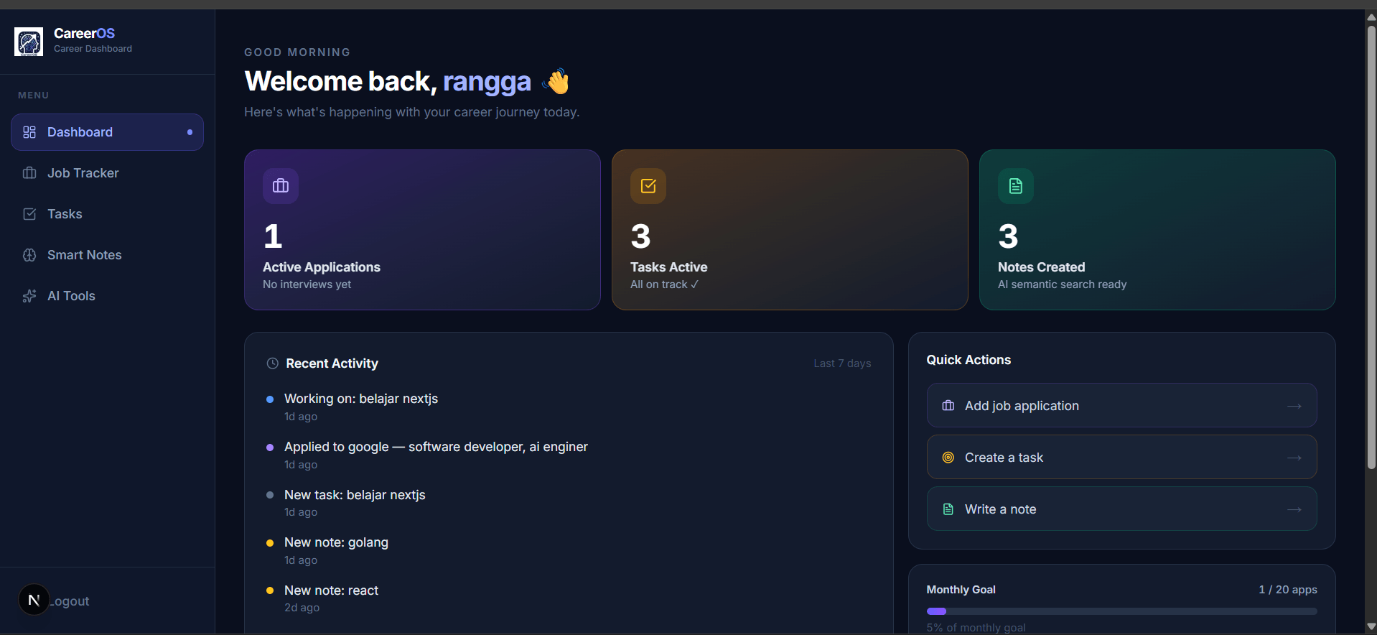Open the Tasks Active stat card
The image size is (1377, 635).
click(790, 230)
